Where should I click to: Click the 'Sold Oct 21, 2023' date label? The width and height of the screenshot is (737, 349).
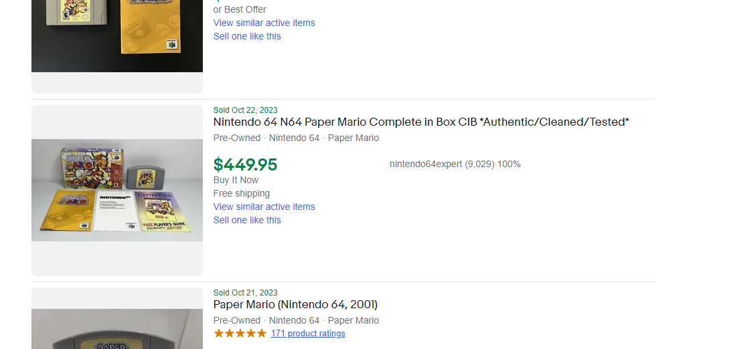[x=246, y=293]
